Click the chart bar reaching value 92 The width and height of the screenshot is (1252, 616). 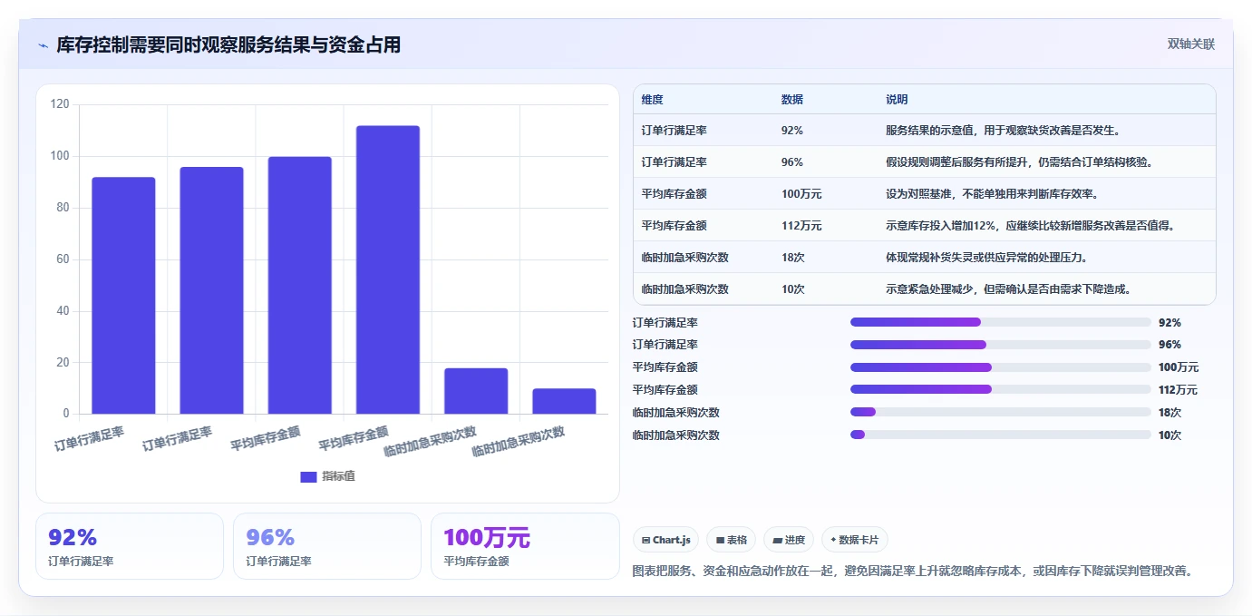[x=123, y=296]
